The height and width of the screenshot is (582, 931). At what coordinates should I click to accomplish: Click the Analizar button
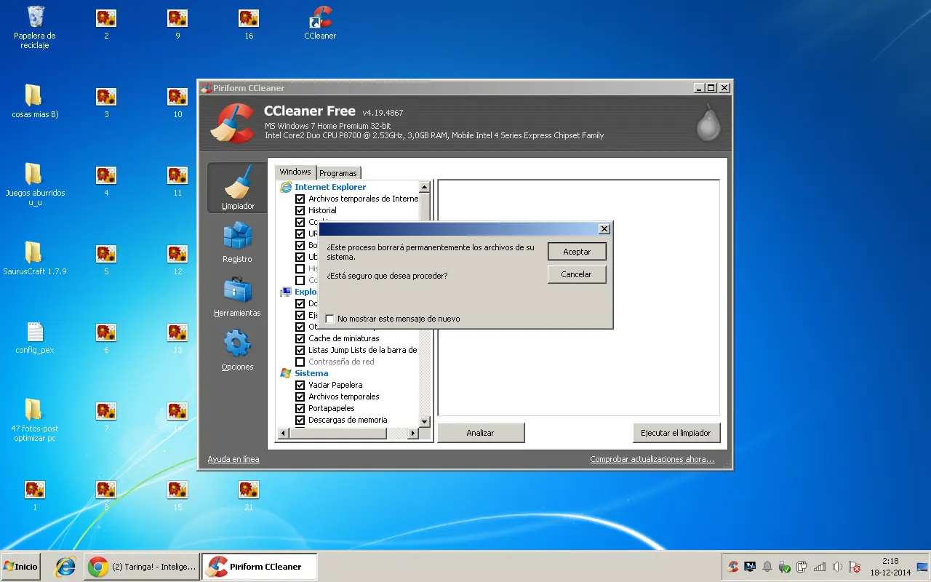coord(480,433)
